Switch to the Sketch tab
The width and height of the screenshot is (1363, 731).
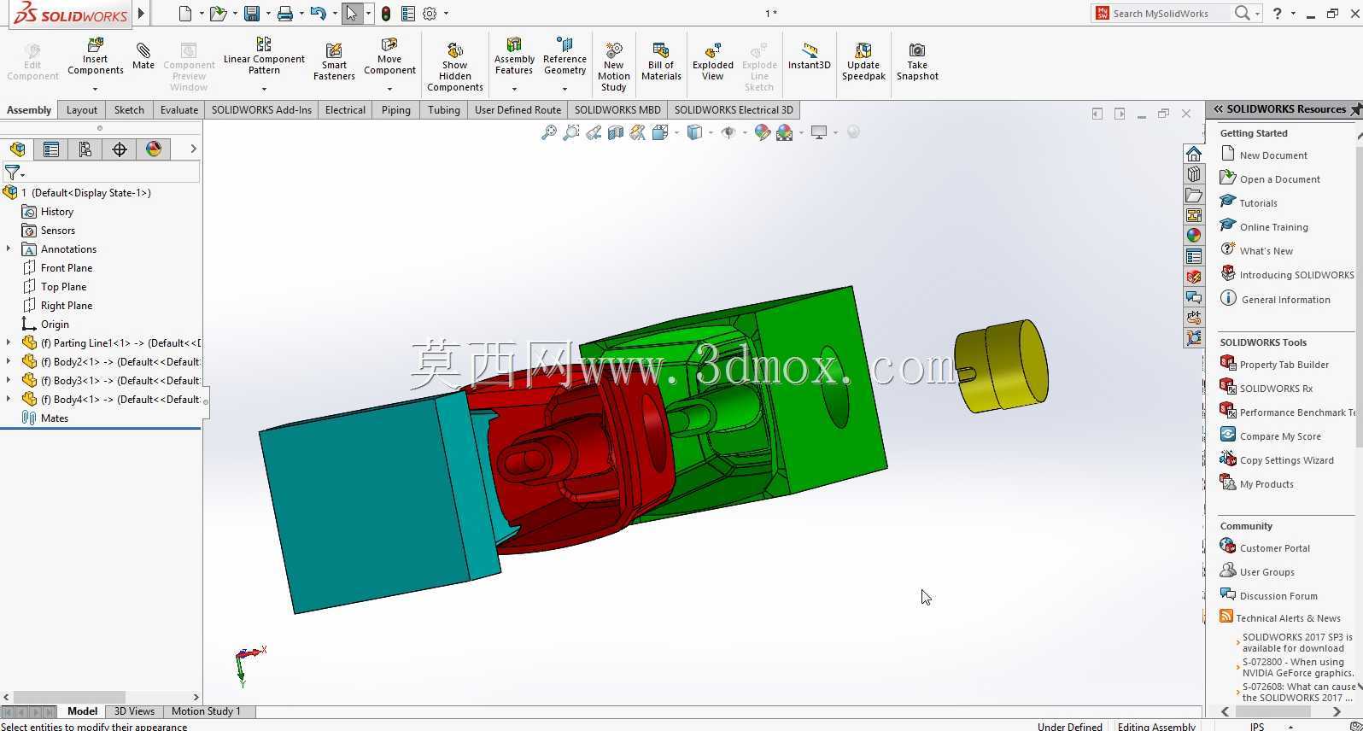coord(129,110)
